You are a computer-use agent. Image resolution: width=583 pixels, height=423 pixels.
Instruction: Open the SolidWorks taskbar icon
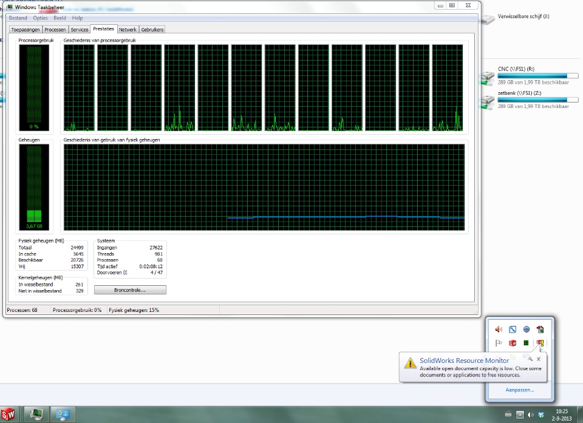point(8,414)
